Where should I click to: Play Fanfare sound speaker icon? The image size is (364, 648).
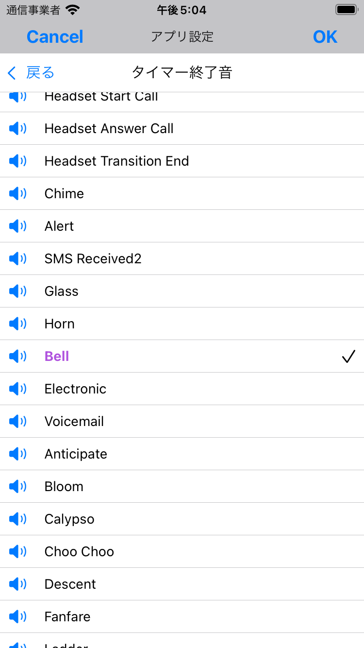[17, 616]
